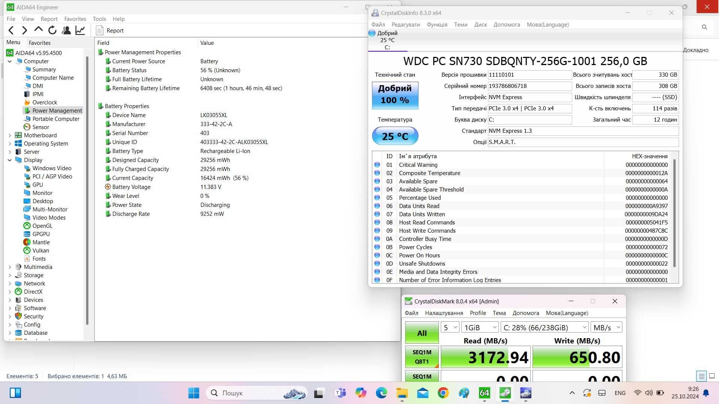Click the Report button in AIDA64 toolbar

110,31
